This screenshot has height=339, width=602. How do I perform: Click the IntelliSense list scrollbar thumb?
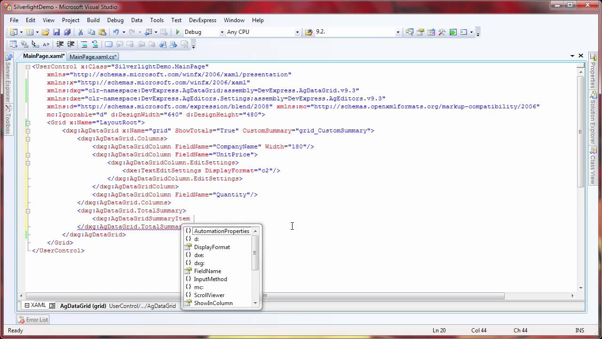(255, 252)
